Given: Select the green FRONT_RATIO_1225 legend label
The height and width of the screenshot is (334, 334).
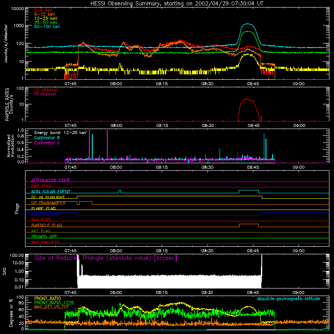Looking at the screenshot, I should tap(54, 303).
